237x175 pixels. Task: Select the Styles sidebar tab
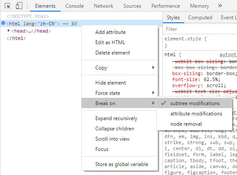point(173,18)
